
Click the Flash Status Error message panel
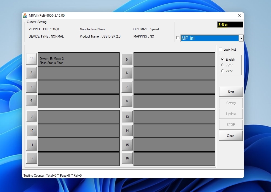click(79, 59)
